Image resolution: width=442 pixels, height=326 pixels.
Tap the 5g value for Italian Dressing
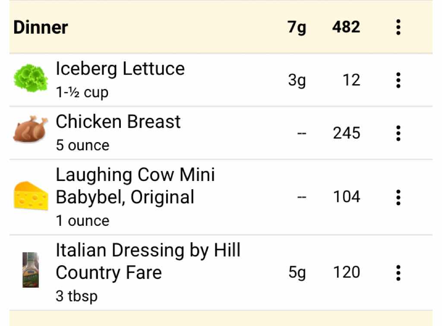297,272
